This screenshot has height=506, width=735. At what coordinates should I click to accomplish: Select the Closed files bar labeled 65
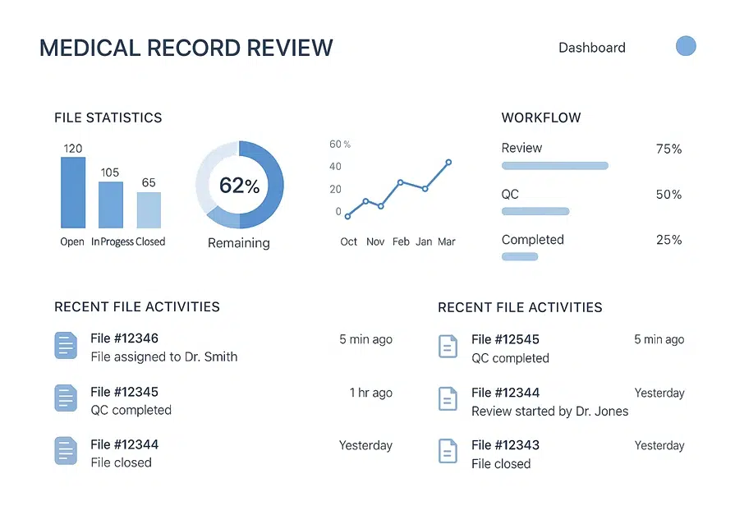pos(149,209)
